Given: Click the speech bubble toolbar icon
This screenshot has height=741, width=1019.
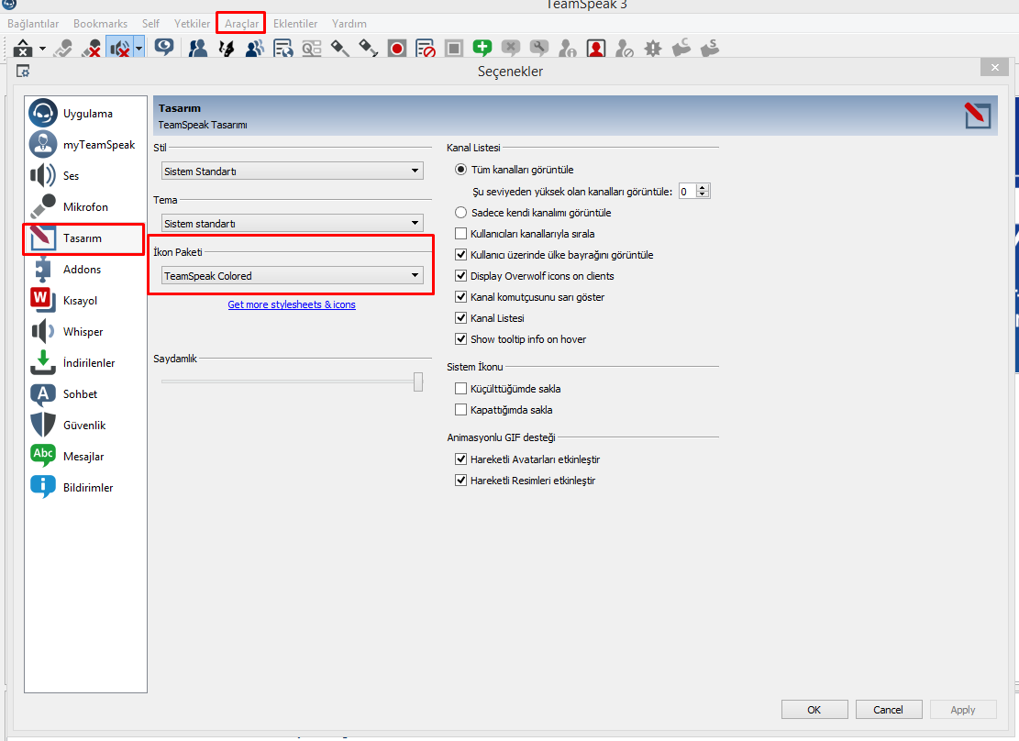Looking at the screenshot, I should pyautogui.click(x=164, y=48).
